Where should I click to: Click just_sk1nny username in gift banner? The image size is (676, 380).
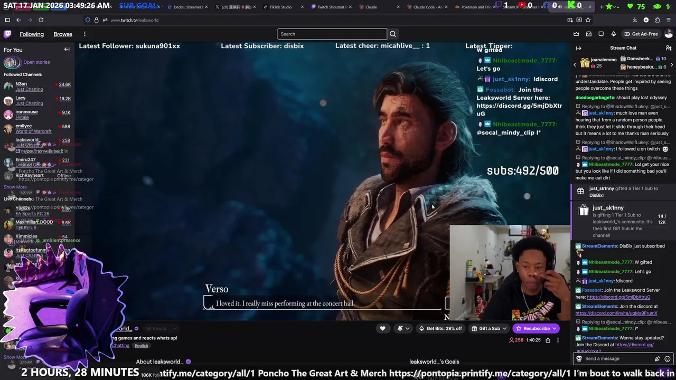(608, 208)
